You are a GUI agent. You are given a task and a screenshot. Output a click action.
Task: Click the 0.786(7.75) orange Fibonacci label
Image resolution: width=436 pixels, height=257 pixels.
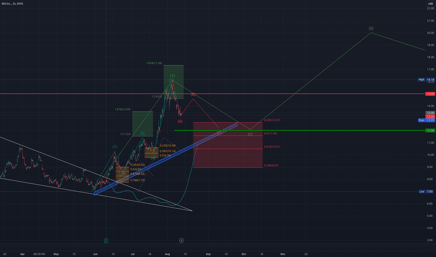[138, 180]
